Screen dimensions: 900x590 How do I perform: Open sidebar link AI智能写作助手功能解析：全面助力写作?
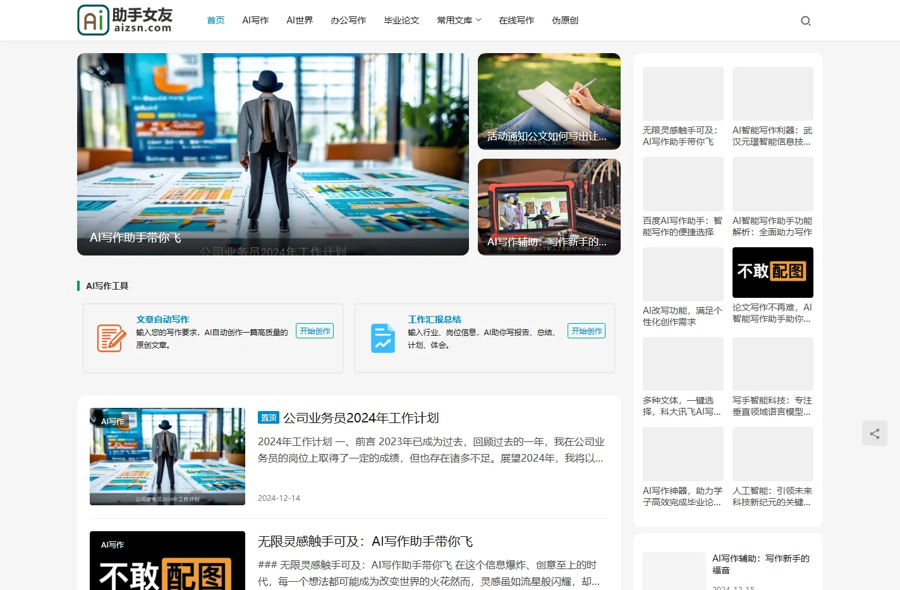pos(772,226)
